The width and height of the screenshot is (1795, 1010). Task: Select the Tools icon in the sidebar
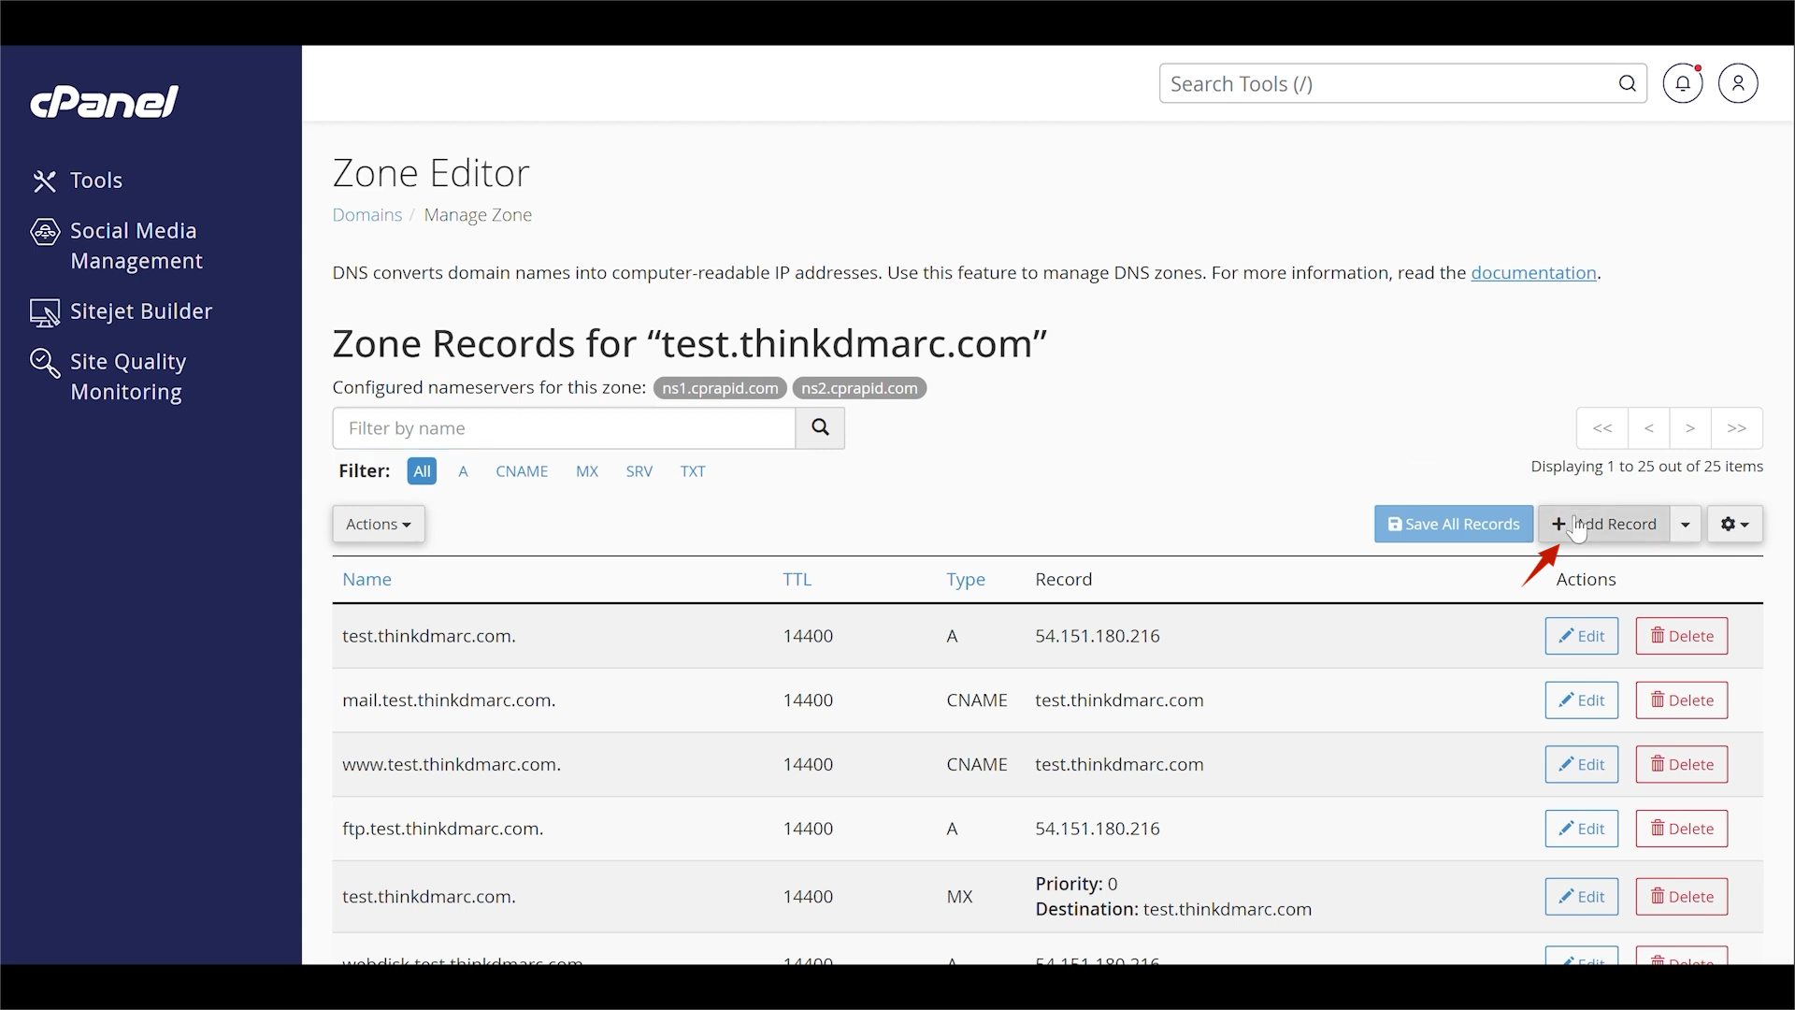(45, 180)
